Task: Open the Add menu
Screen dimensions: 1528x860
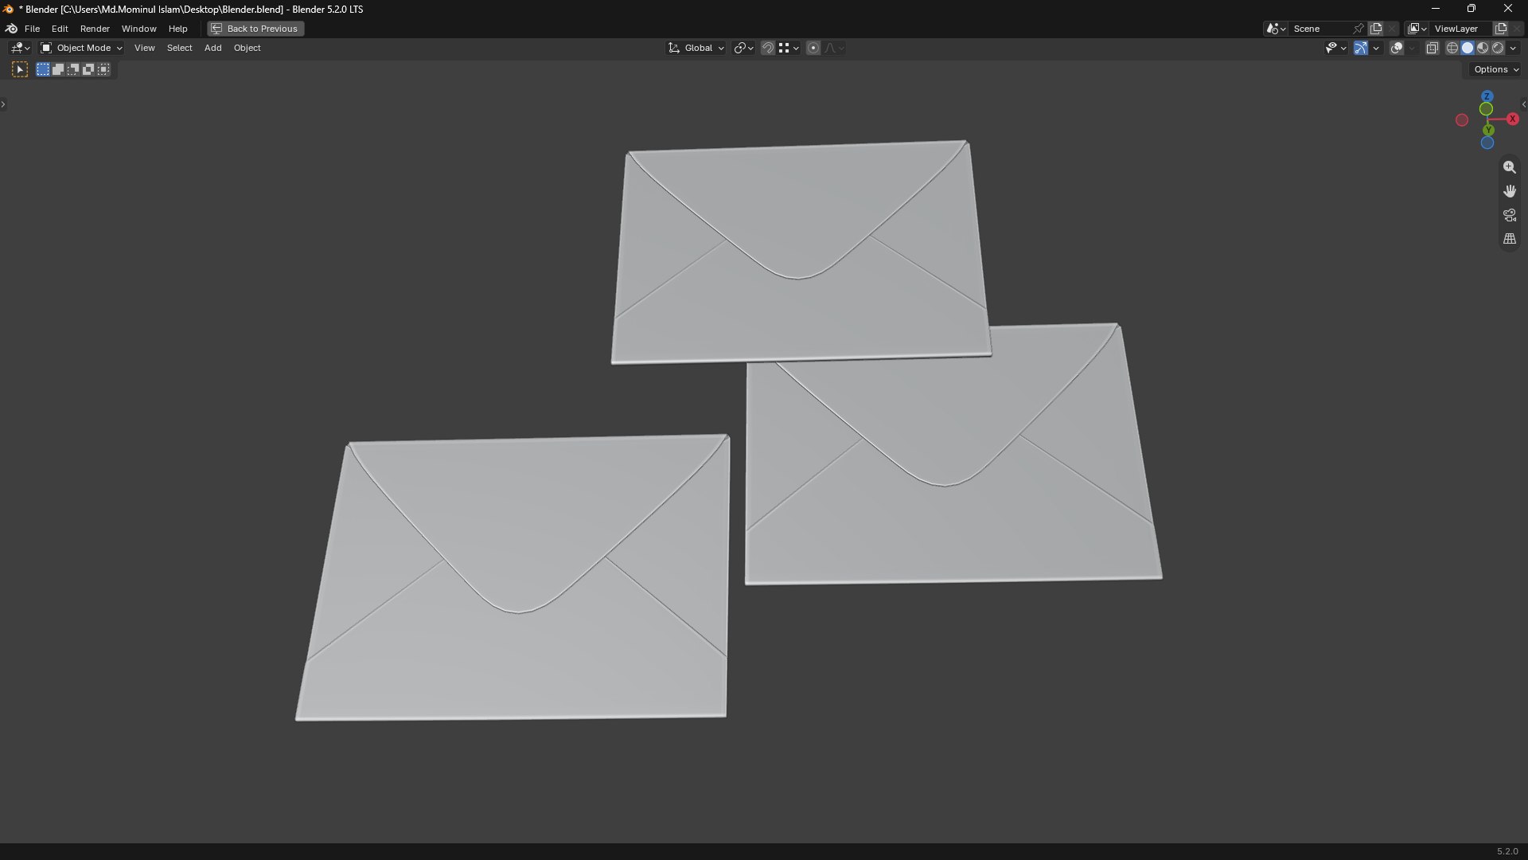Action: click(212, 48)
